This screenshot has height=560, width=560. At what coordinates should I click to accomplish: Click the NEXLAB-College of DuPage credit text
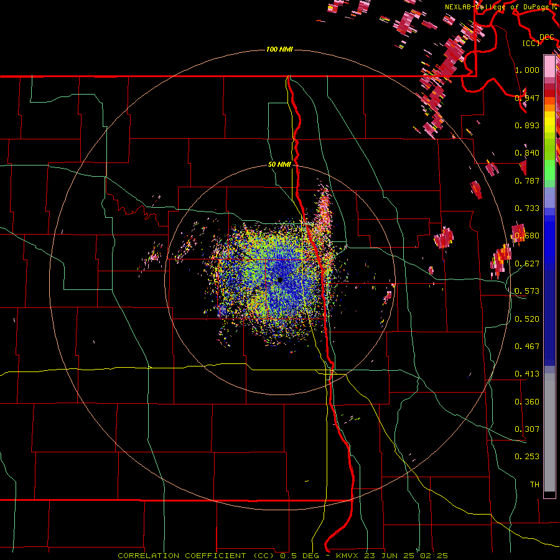click(498, 7)
